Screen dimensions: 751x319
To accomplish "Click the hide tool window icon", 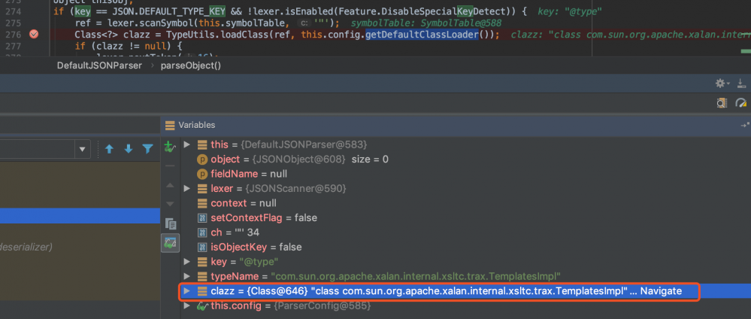I will tap(741, 83).
